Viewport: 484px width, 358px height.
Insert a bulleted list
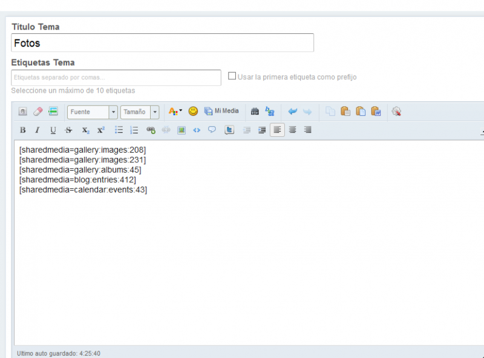point(119,130)
